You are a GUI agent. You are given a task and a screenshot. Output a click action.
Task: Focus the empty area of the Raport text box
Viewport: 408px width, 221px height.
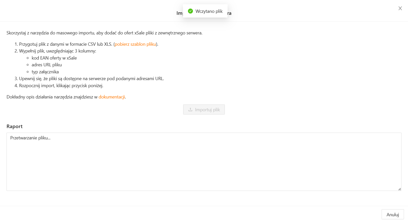click(x=203, y=166)
